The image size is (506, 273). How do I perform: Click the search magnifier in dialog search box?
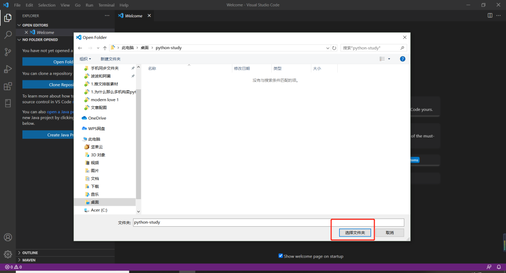click(x=402, y=48)
